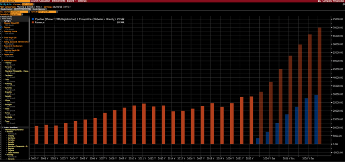Open the Currency dropdown arrow
Screen dimensions: 345x162
click(34, 4)
